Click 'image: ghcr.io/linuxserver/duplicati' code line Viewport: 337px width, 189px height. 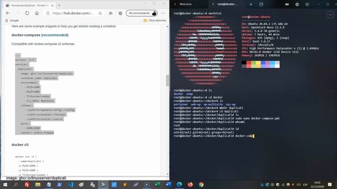[x=47, y=73]
